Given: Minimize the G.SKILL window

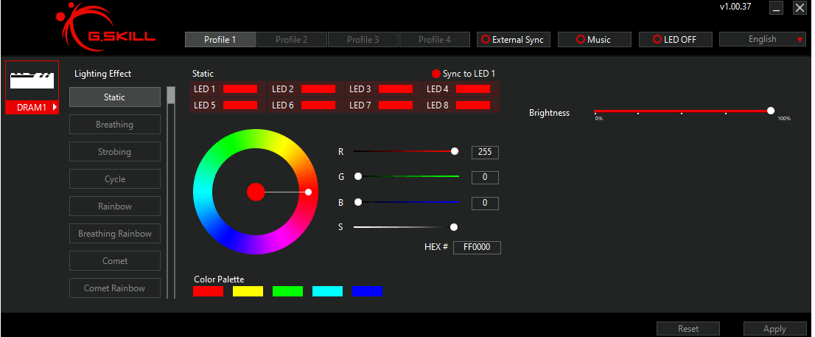Looking at the screenshot, I should click(776, 8).
